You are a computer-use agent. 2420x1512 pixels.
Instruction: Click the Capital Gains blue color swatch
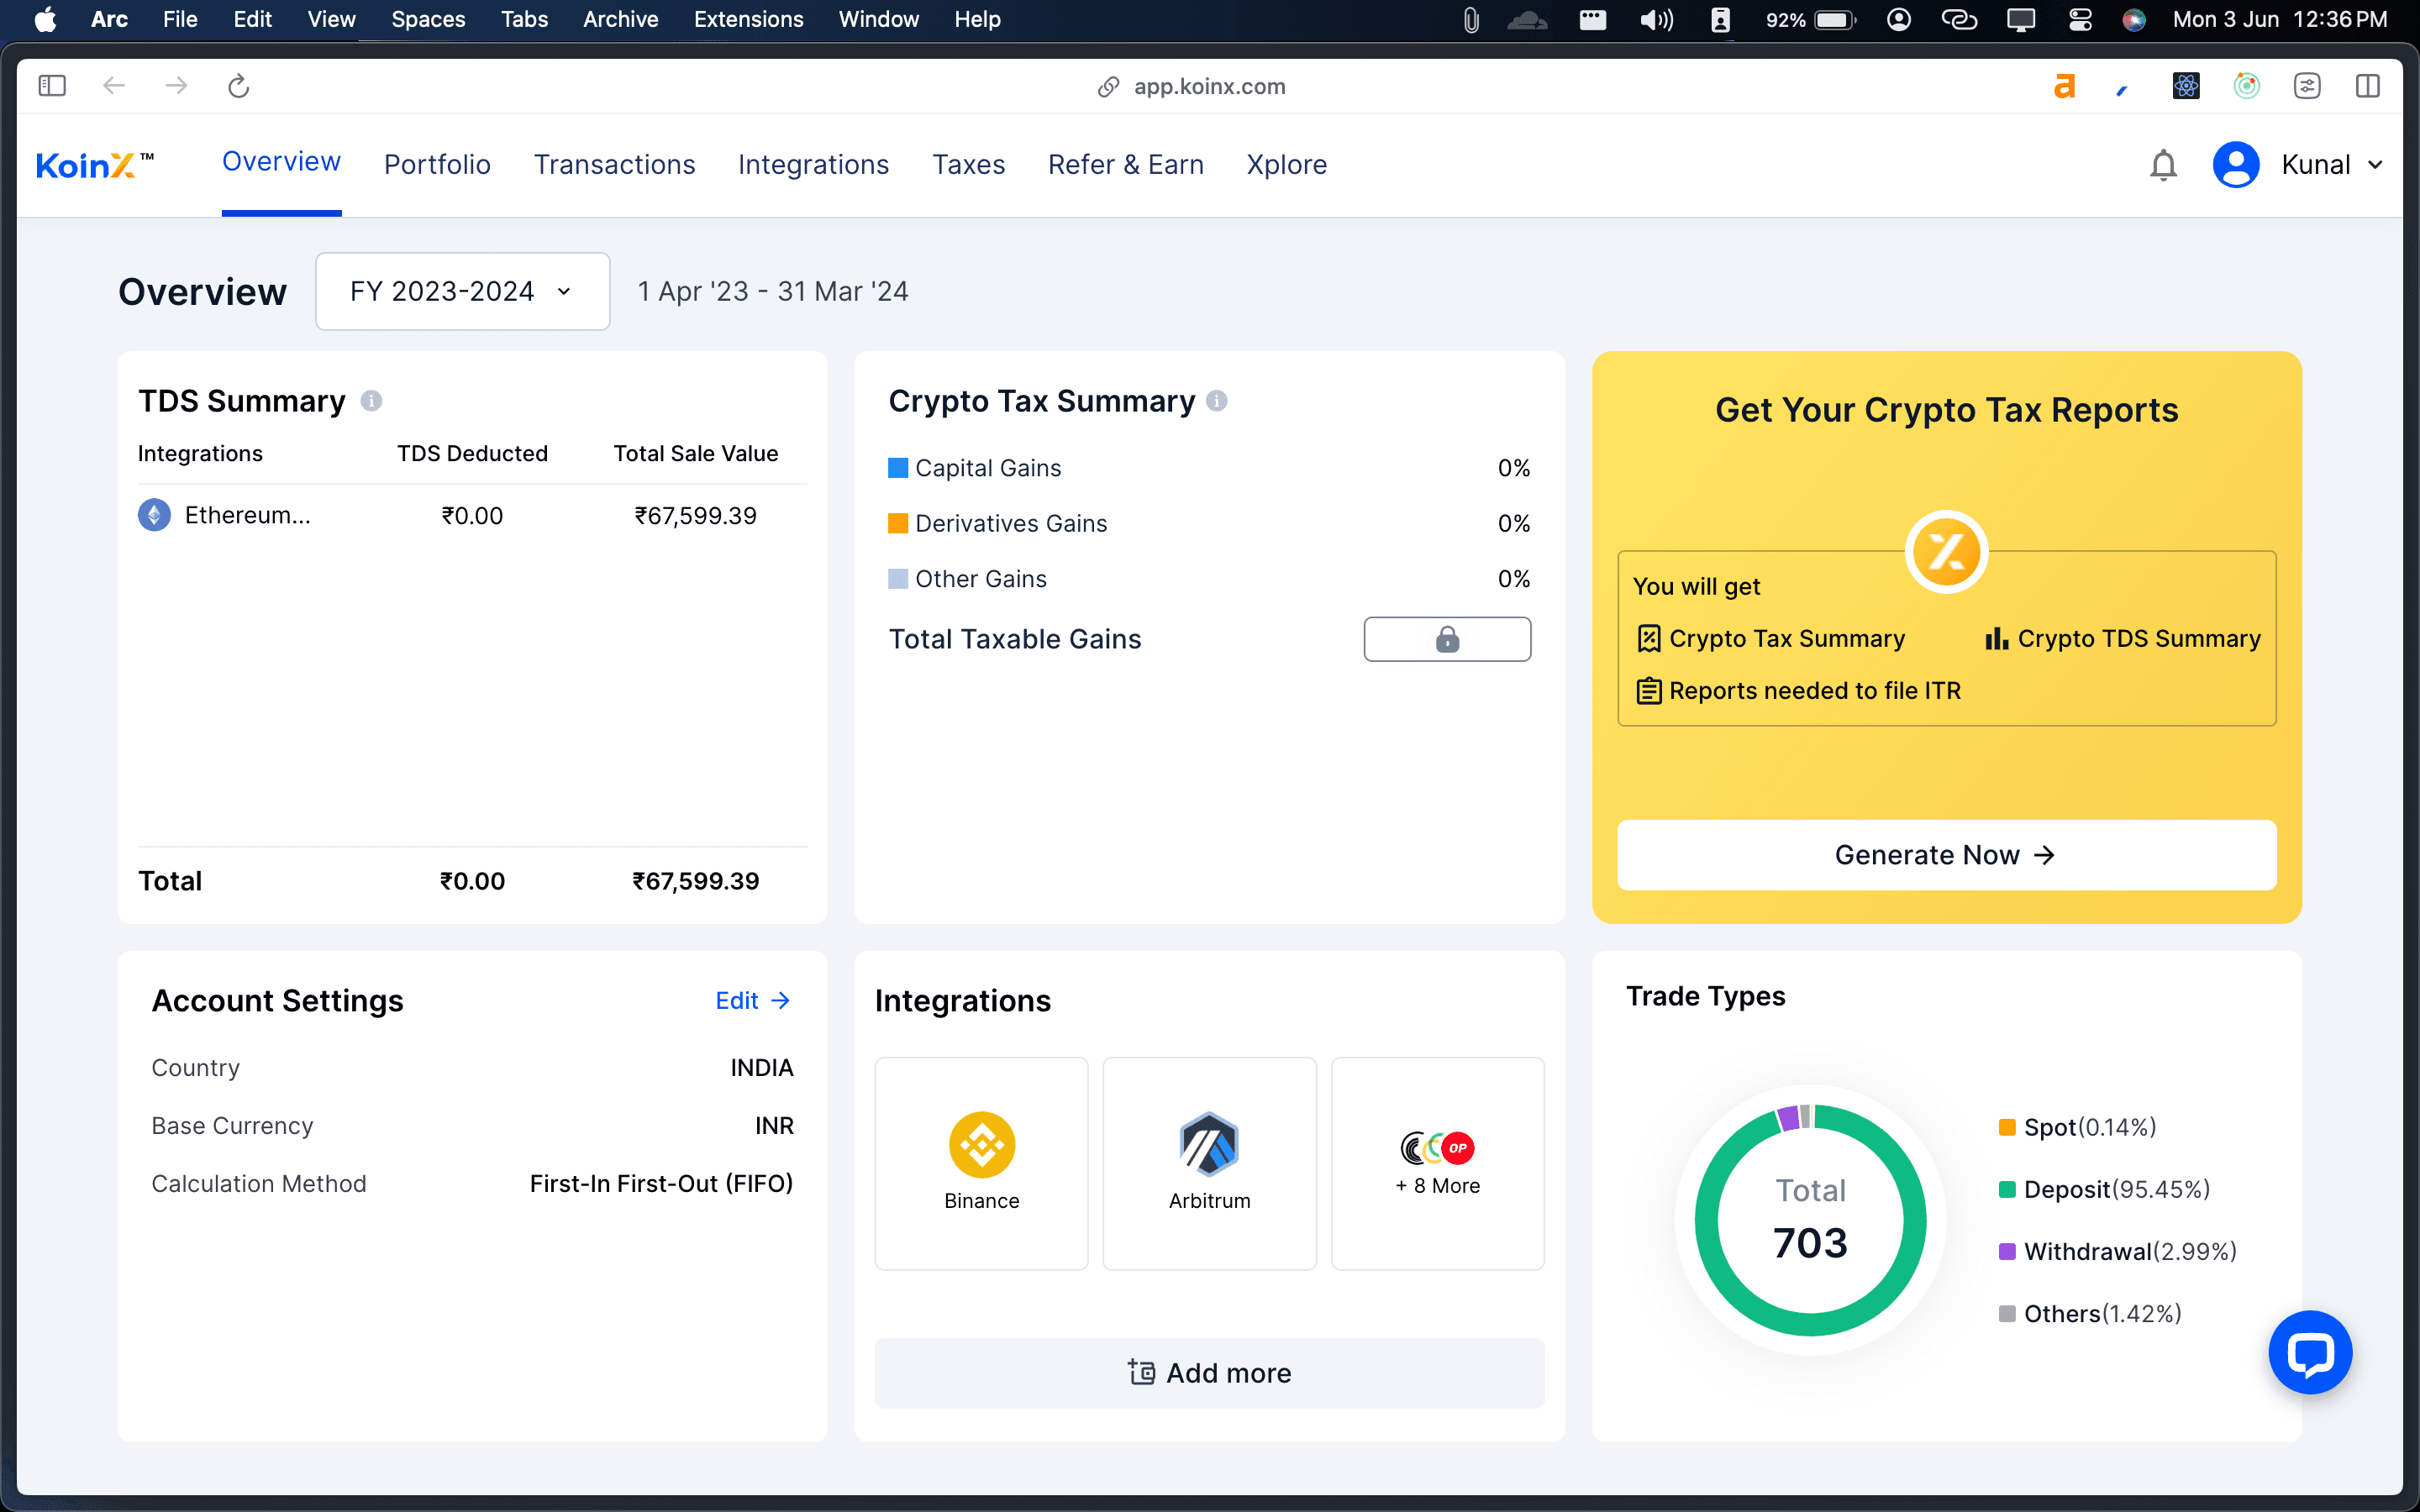[x=898, y=468]
